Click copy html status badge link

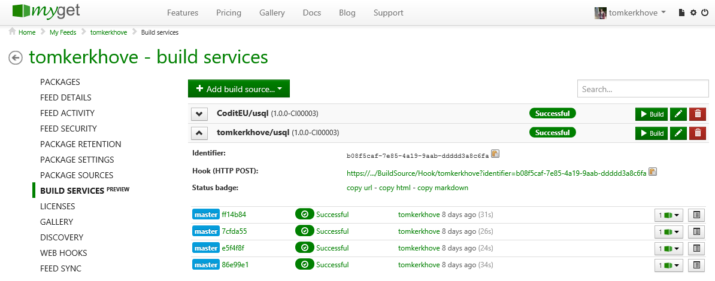click(396, 188)
